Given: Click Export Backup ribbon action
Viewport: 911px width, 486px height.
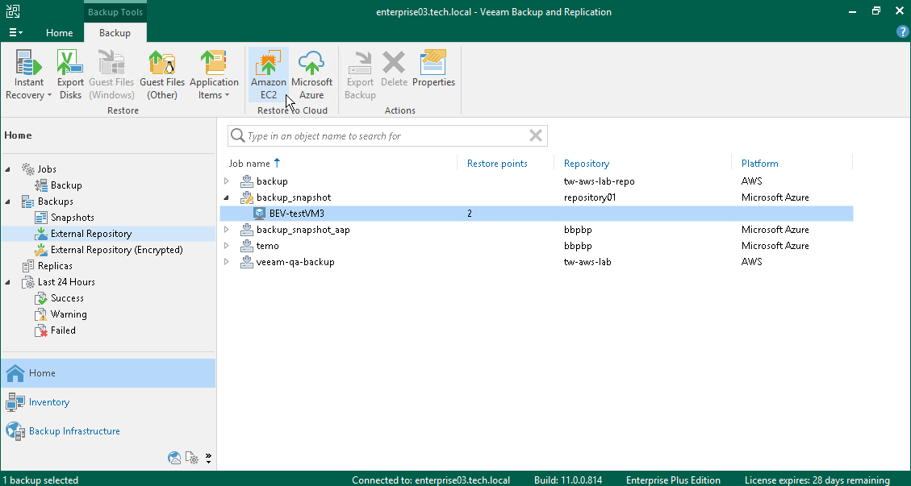Looking at the screenshot, I should 360,74.
